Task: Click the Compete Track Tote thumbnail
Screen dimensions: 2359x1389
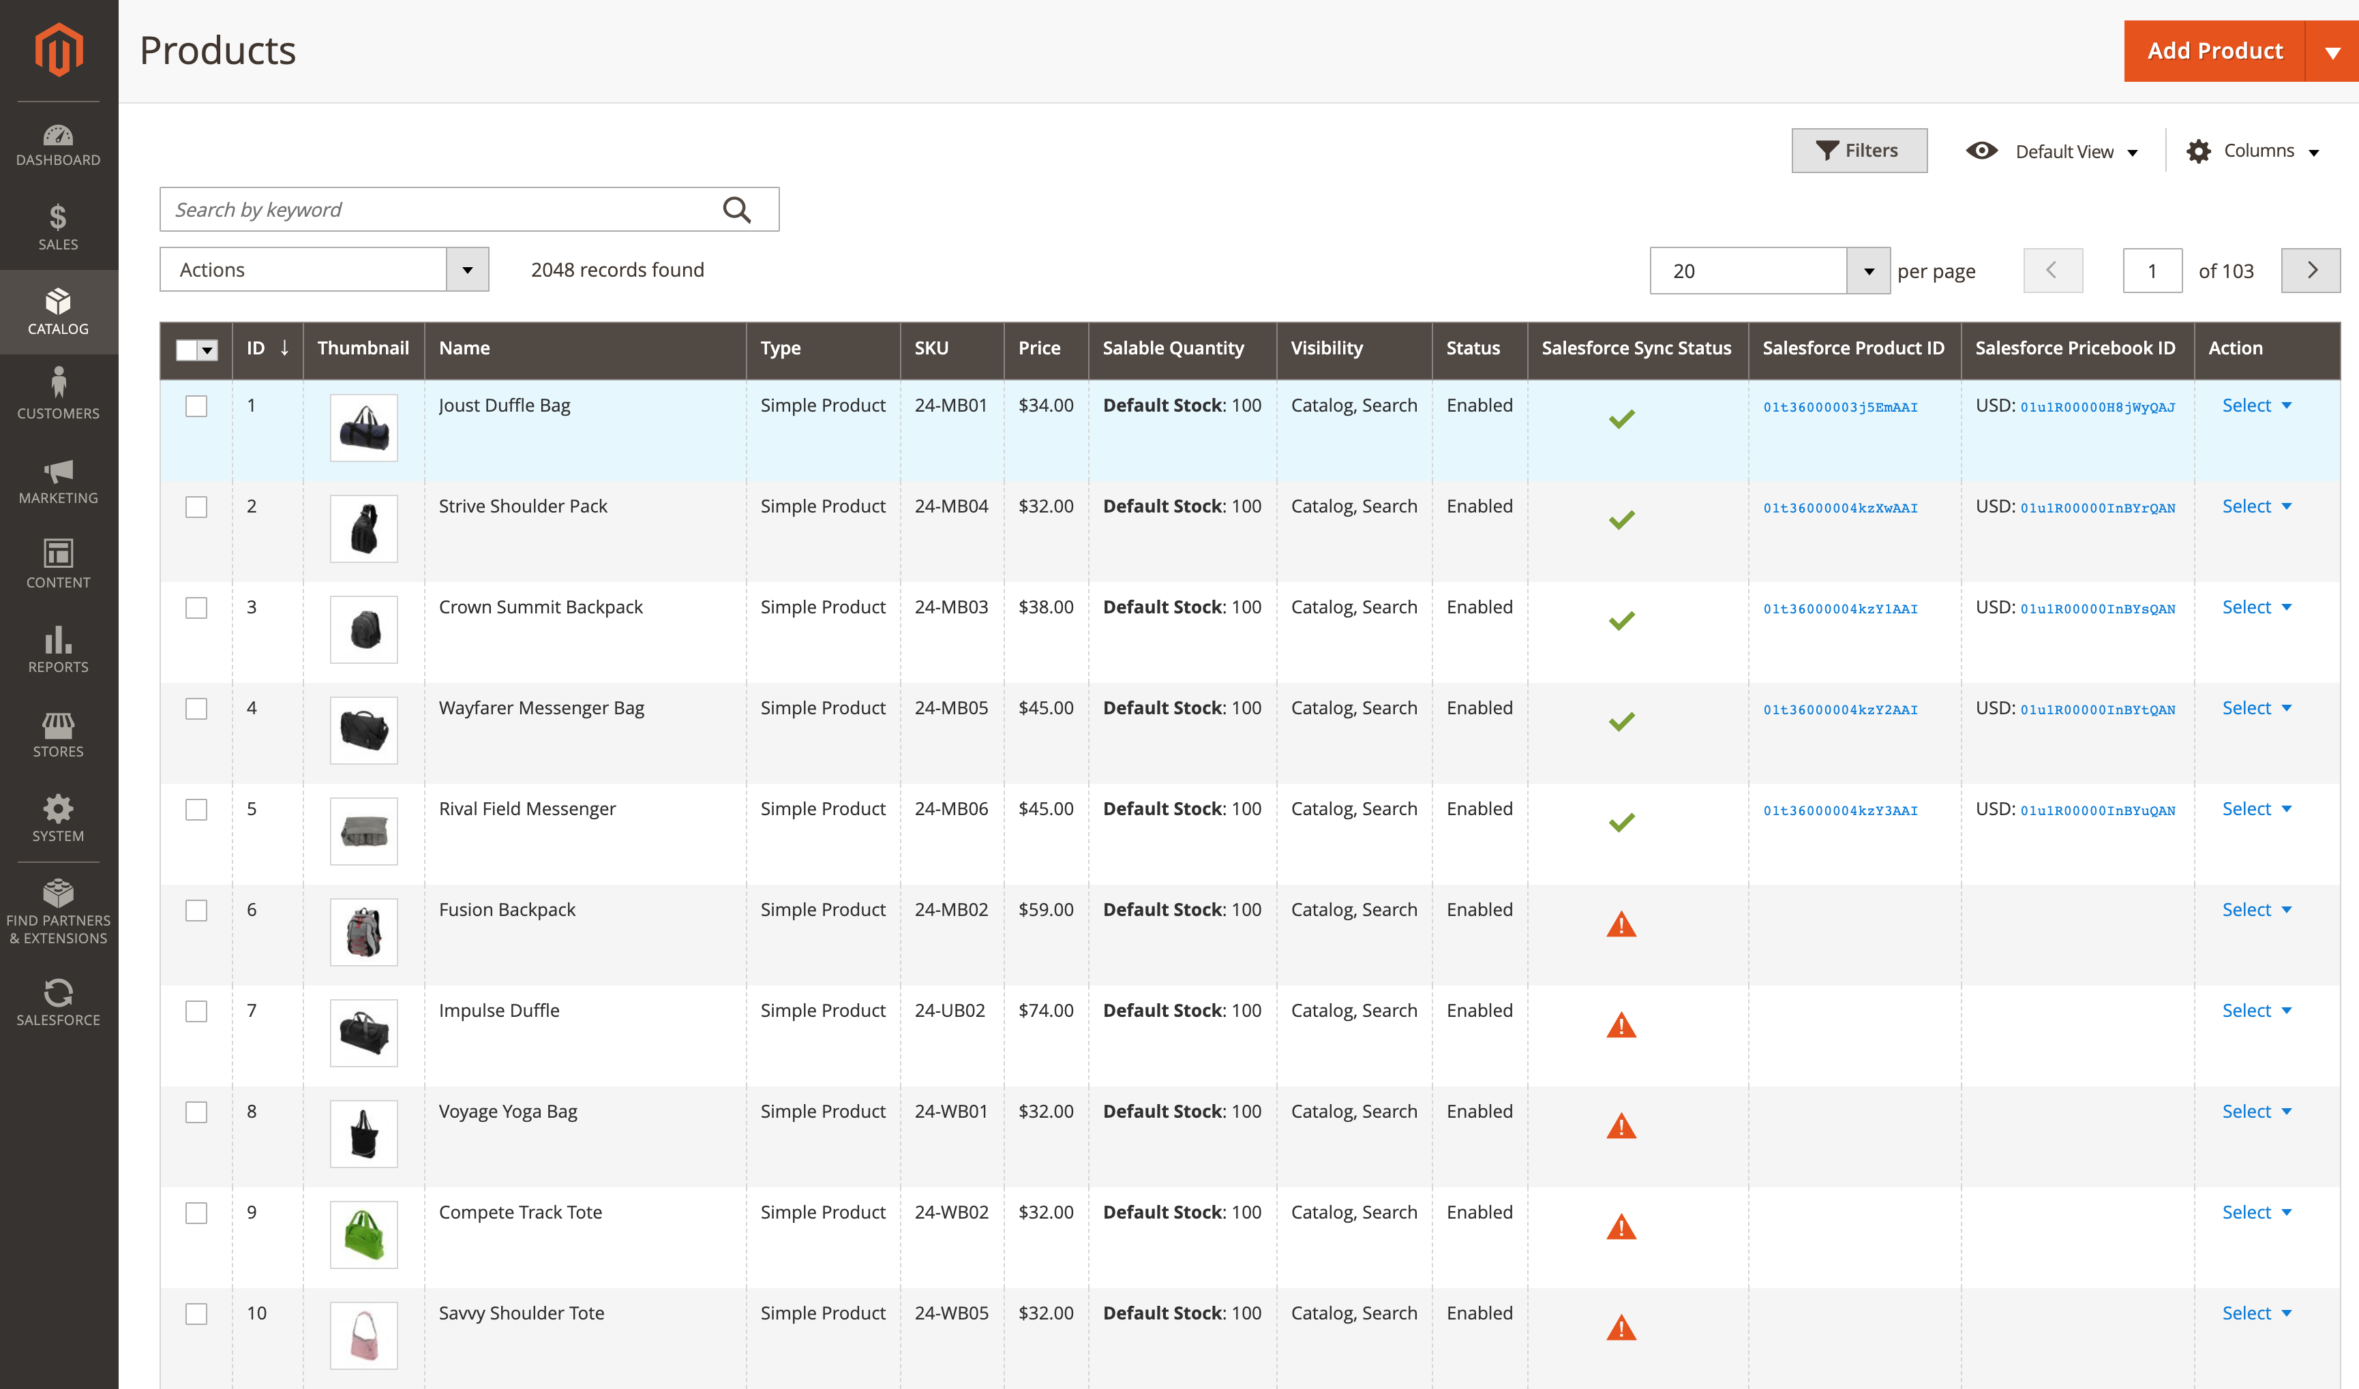Action: pyautogui.click(x=363, y=1234)
